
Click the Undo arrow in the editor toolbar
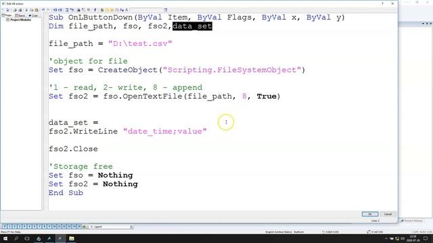tap(43, 10)
